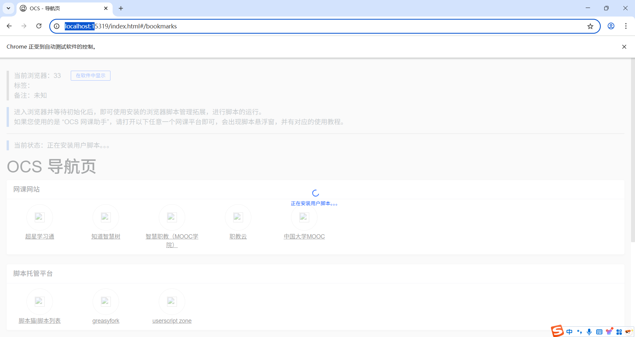The height and width of the screenshot is (337, 635).
Task: Click Sogou AI assistant mascot icon
Action: 629,331
